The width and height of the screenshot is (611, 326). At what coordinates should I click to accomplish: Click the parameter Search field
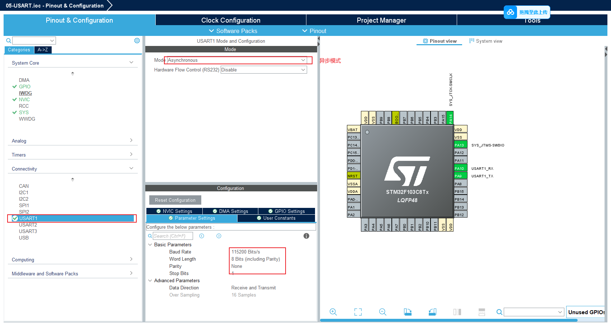[173, 236]
